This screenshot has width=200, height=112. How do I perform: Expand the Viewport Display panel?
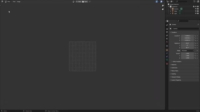176,77
